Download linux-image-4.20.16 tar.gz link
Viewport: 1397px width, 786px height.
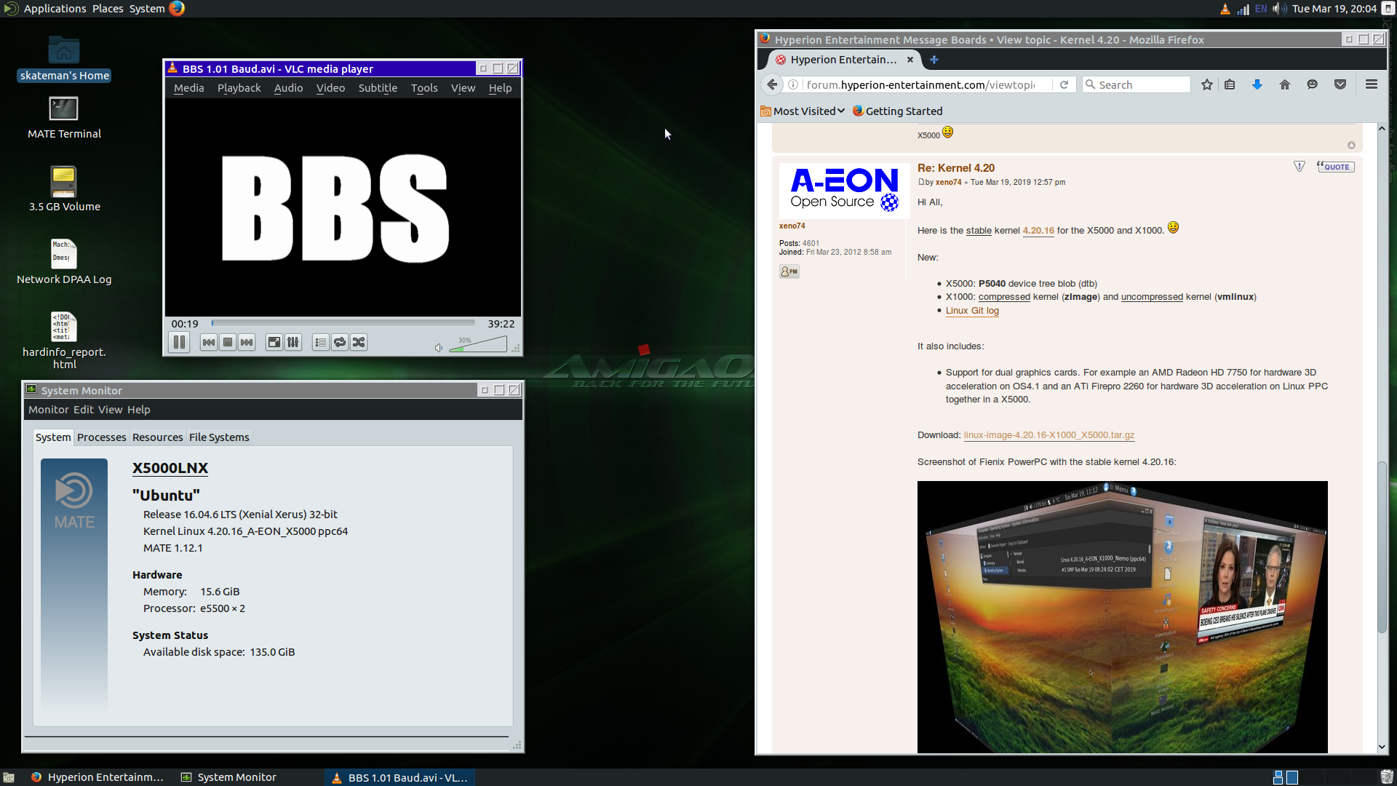[1048, 435]
